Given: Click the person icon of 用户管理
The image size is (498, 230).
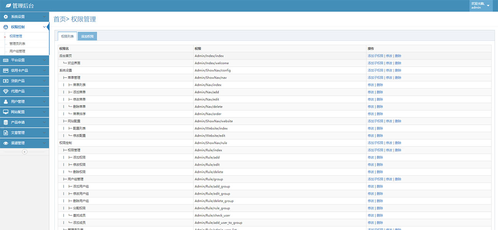Looking at the screenshot, I should pyautogui.click(x=5, y=101).
